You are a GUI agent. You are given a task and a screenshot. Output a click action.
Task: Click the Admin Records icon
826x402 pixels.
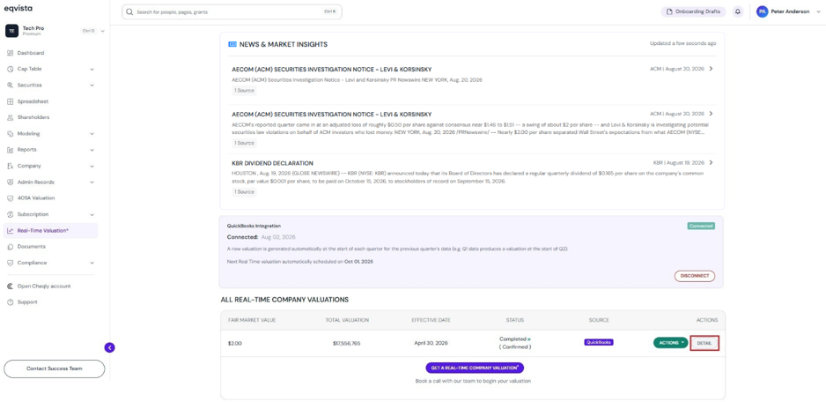pyautogui.click(x=11, y=182)
